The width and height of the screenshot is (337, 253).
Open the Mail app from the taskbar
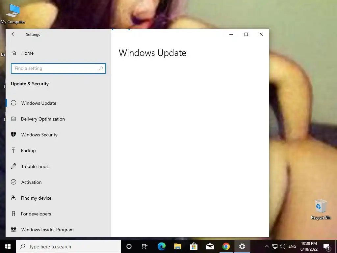point(210,246)
